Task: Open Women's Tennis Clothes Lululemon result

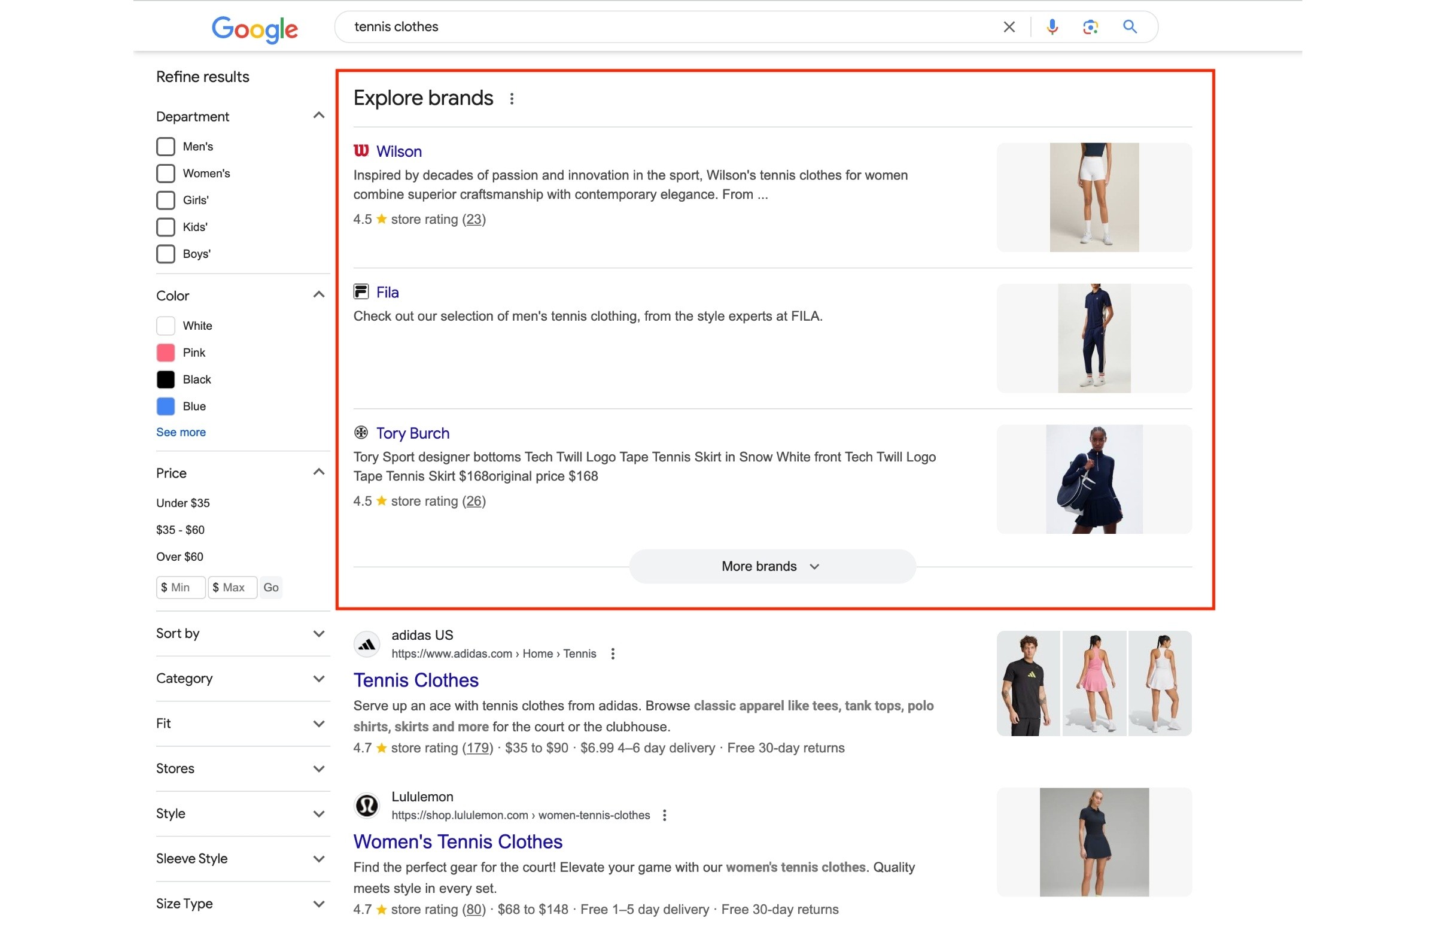Action: point(458,842)
